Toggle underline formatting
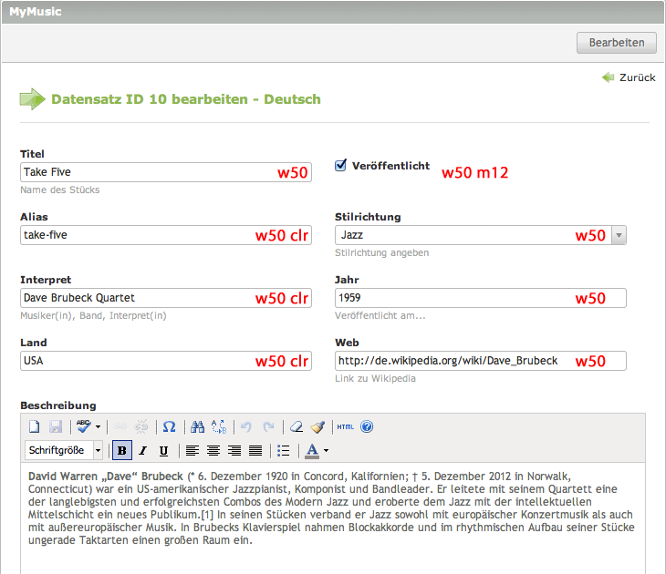The width and height of the screenshot is (666, 574). click(x=163, y=450)
